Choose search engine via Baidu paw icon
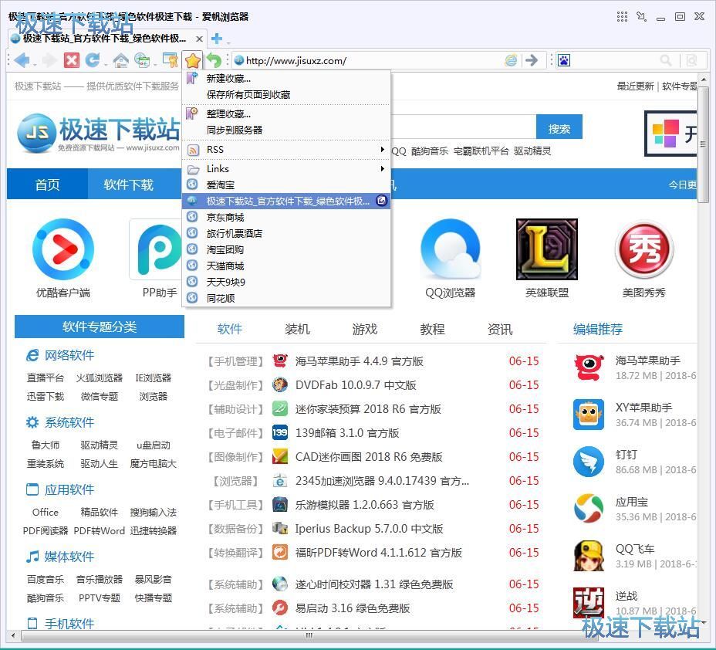The image size is (716, 650). (564, 60)
